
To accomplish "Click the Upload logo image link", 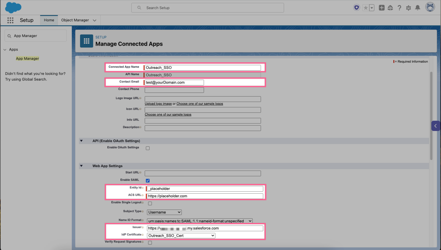I will (x=158, y=103).
